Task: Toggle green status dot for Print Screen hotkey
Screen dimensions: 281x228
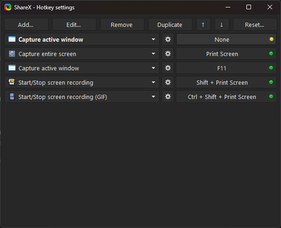Action: pos(271,53)
